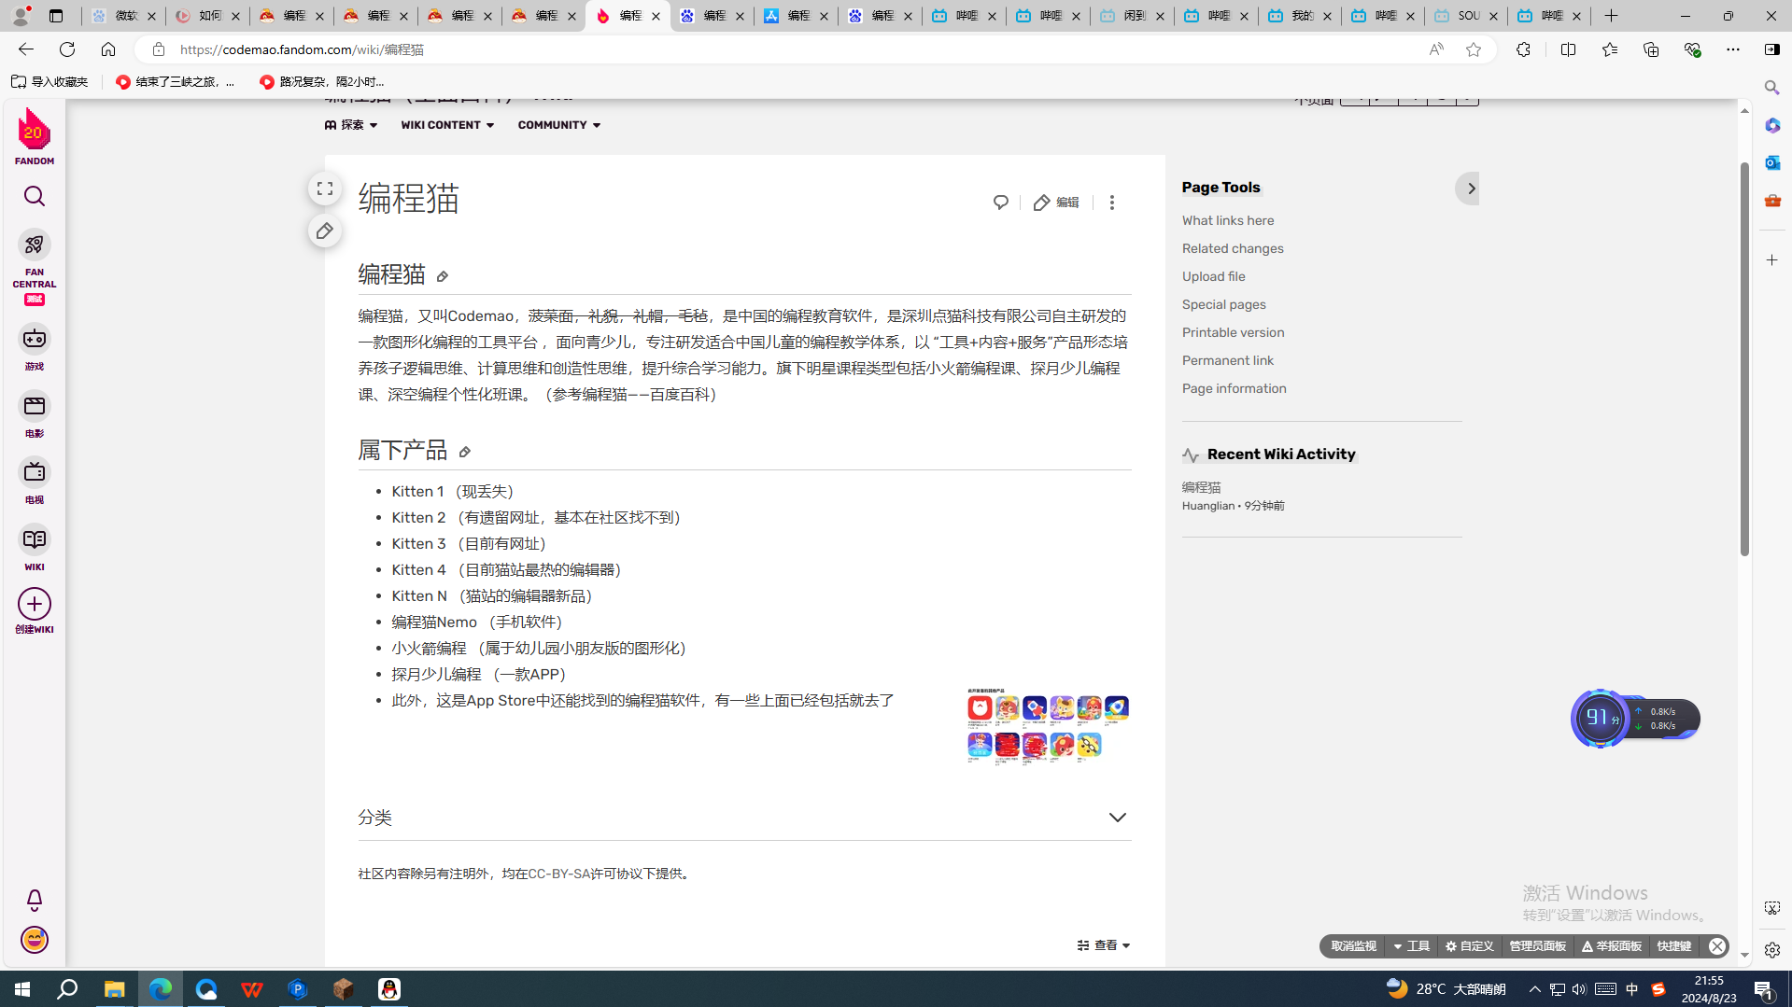Open the COMMUNITY dropdown
The image size is (1792, 1007).
559,125
